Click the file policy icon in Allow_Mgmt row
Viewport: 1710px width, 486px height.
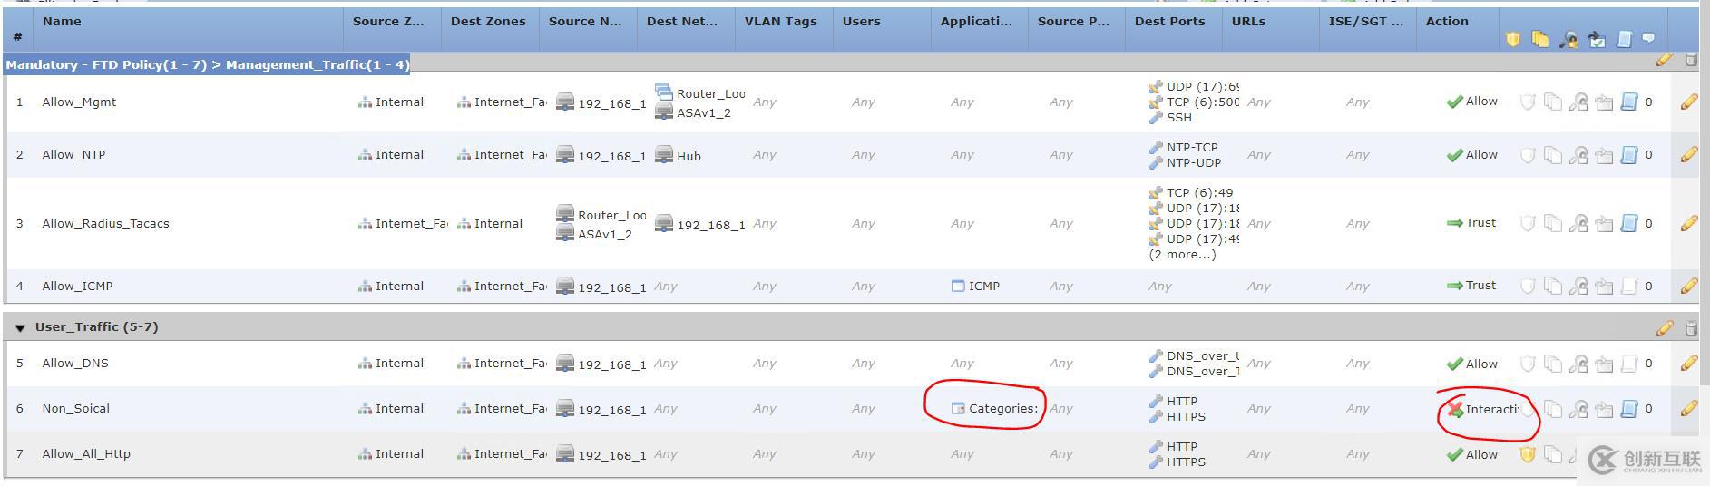coord(1553,102)
